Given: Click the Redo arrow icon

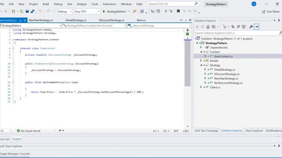Looking at the screenshot, I should 48,11.
